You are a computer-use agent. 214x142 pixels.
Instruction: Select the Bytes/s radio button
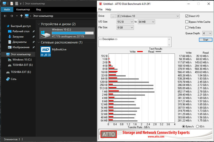click(184, 126)
